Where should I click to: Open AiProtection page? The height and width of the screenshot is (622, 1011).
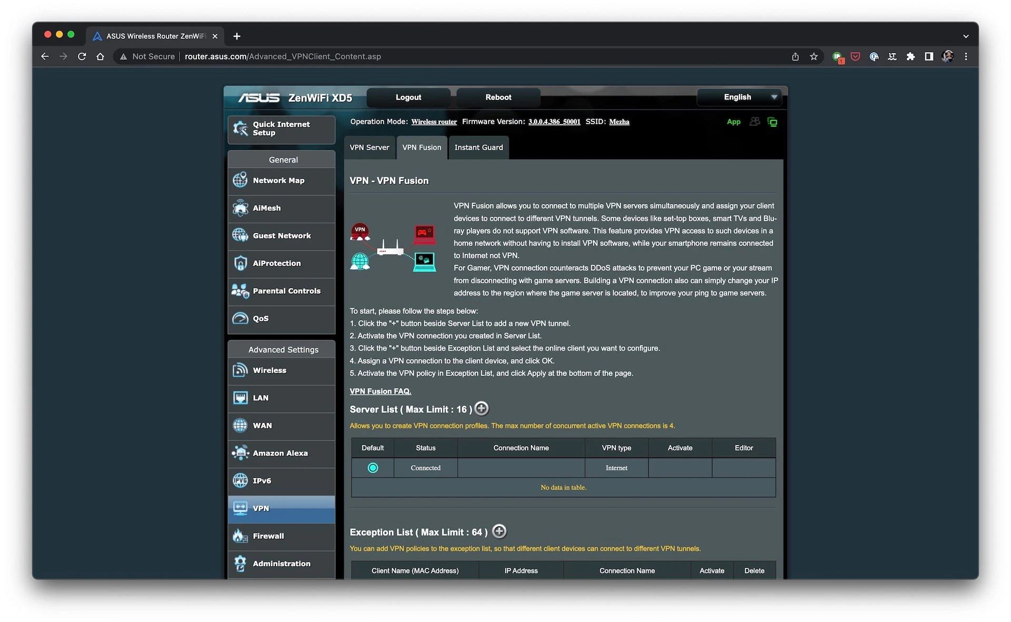coord(281,263)
